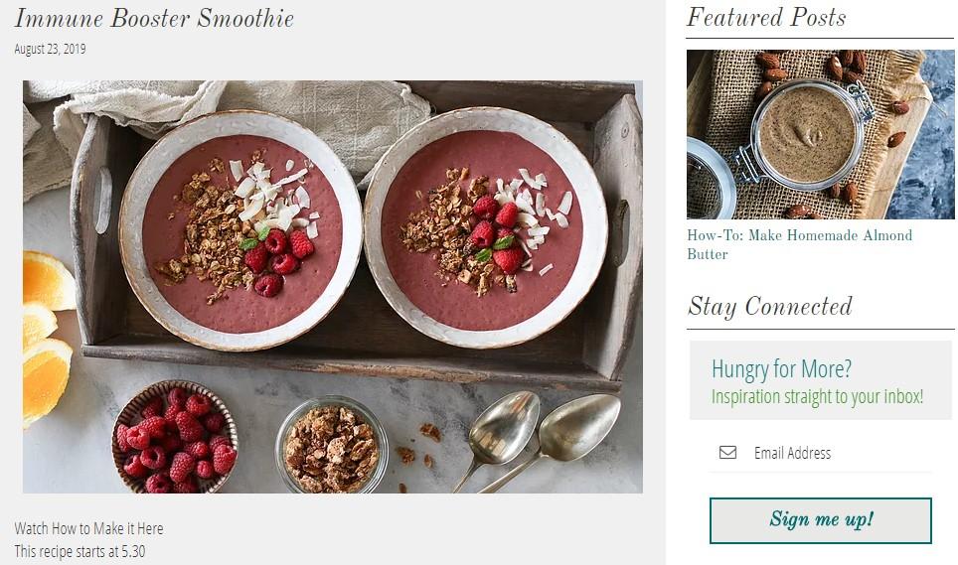
Task: Click the Stay Connected heading
Action: point(769,306)
